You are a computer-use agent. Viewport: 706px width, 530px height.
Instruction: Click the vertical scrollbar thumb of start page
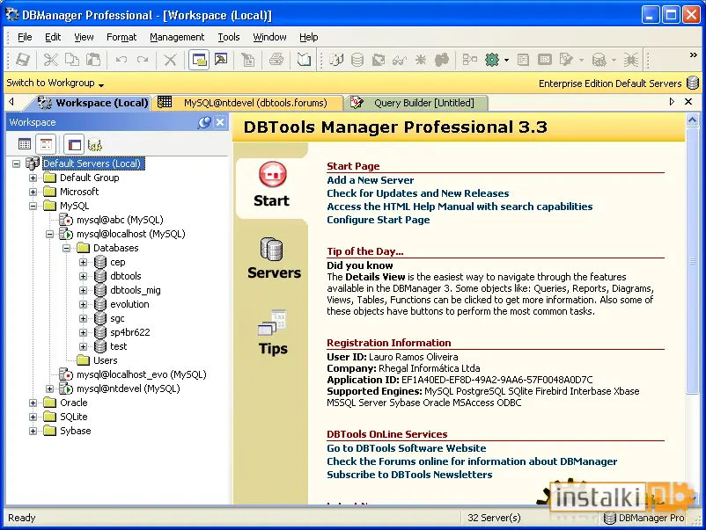tap(692, 261)
